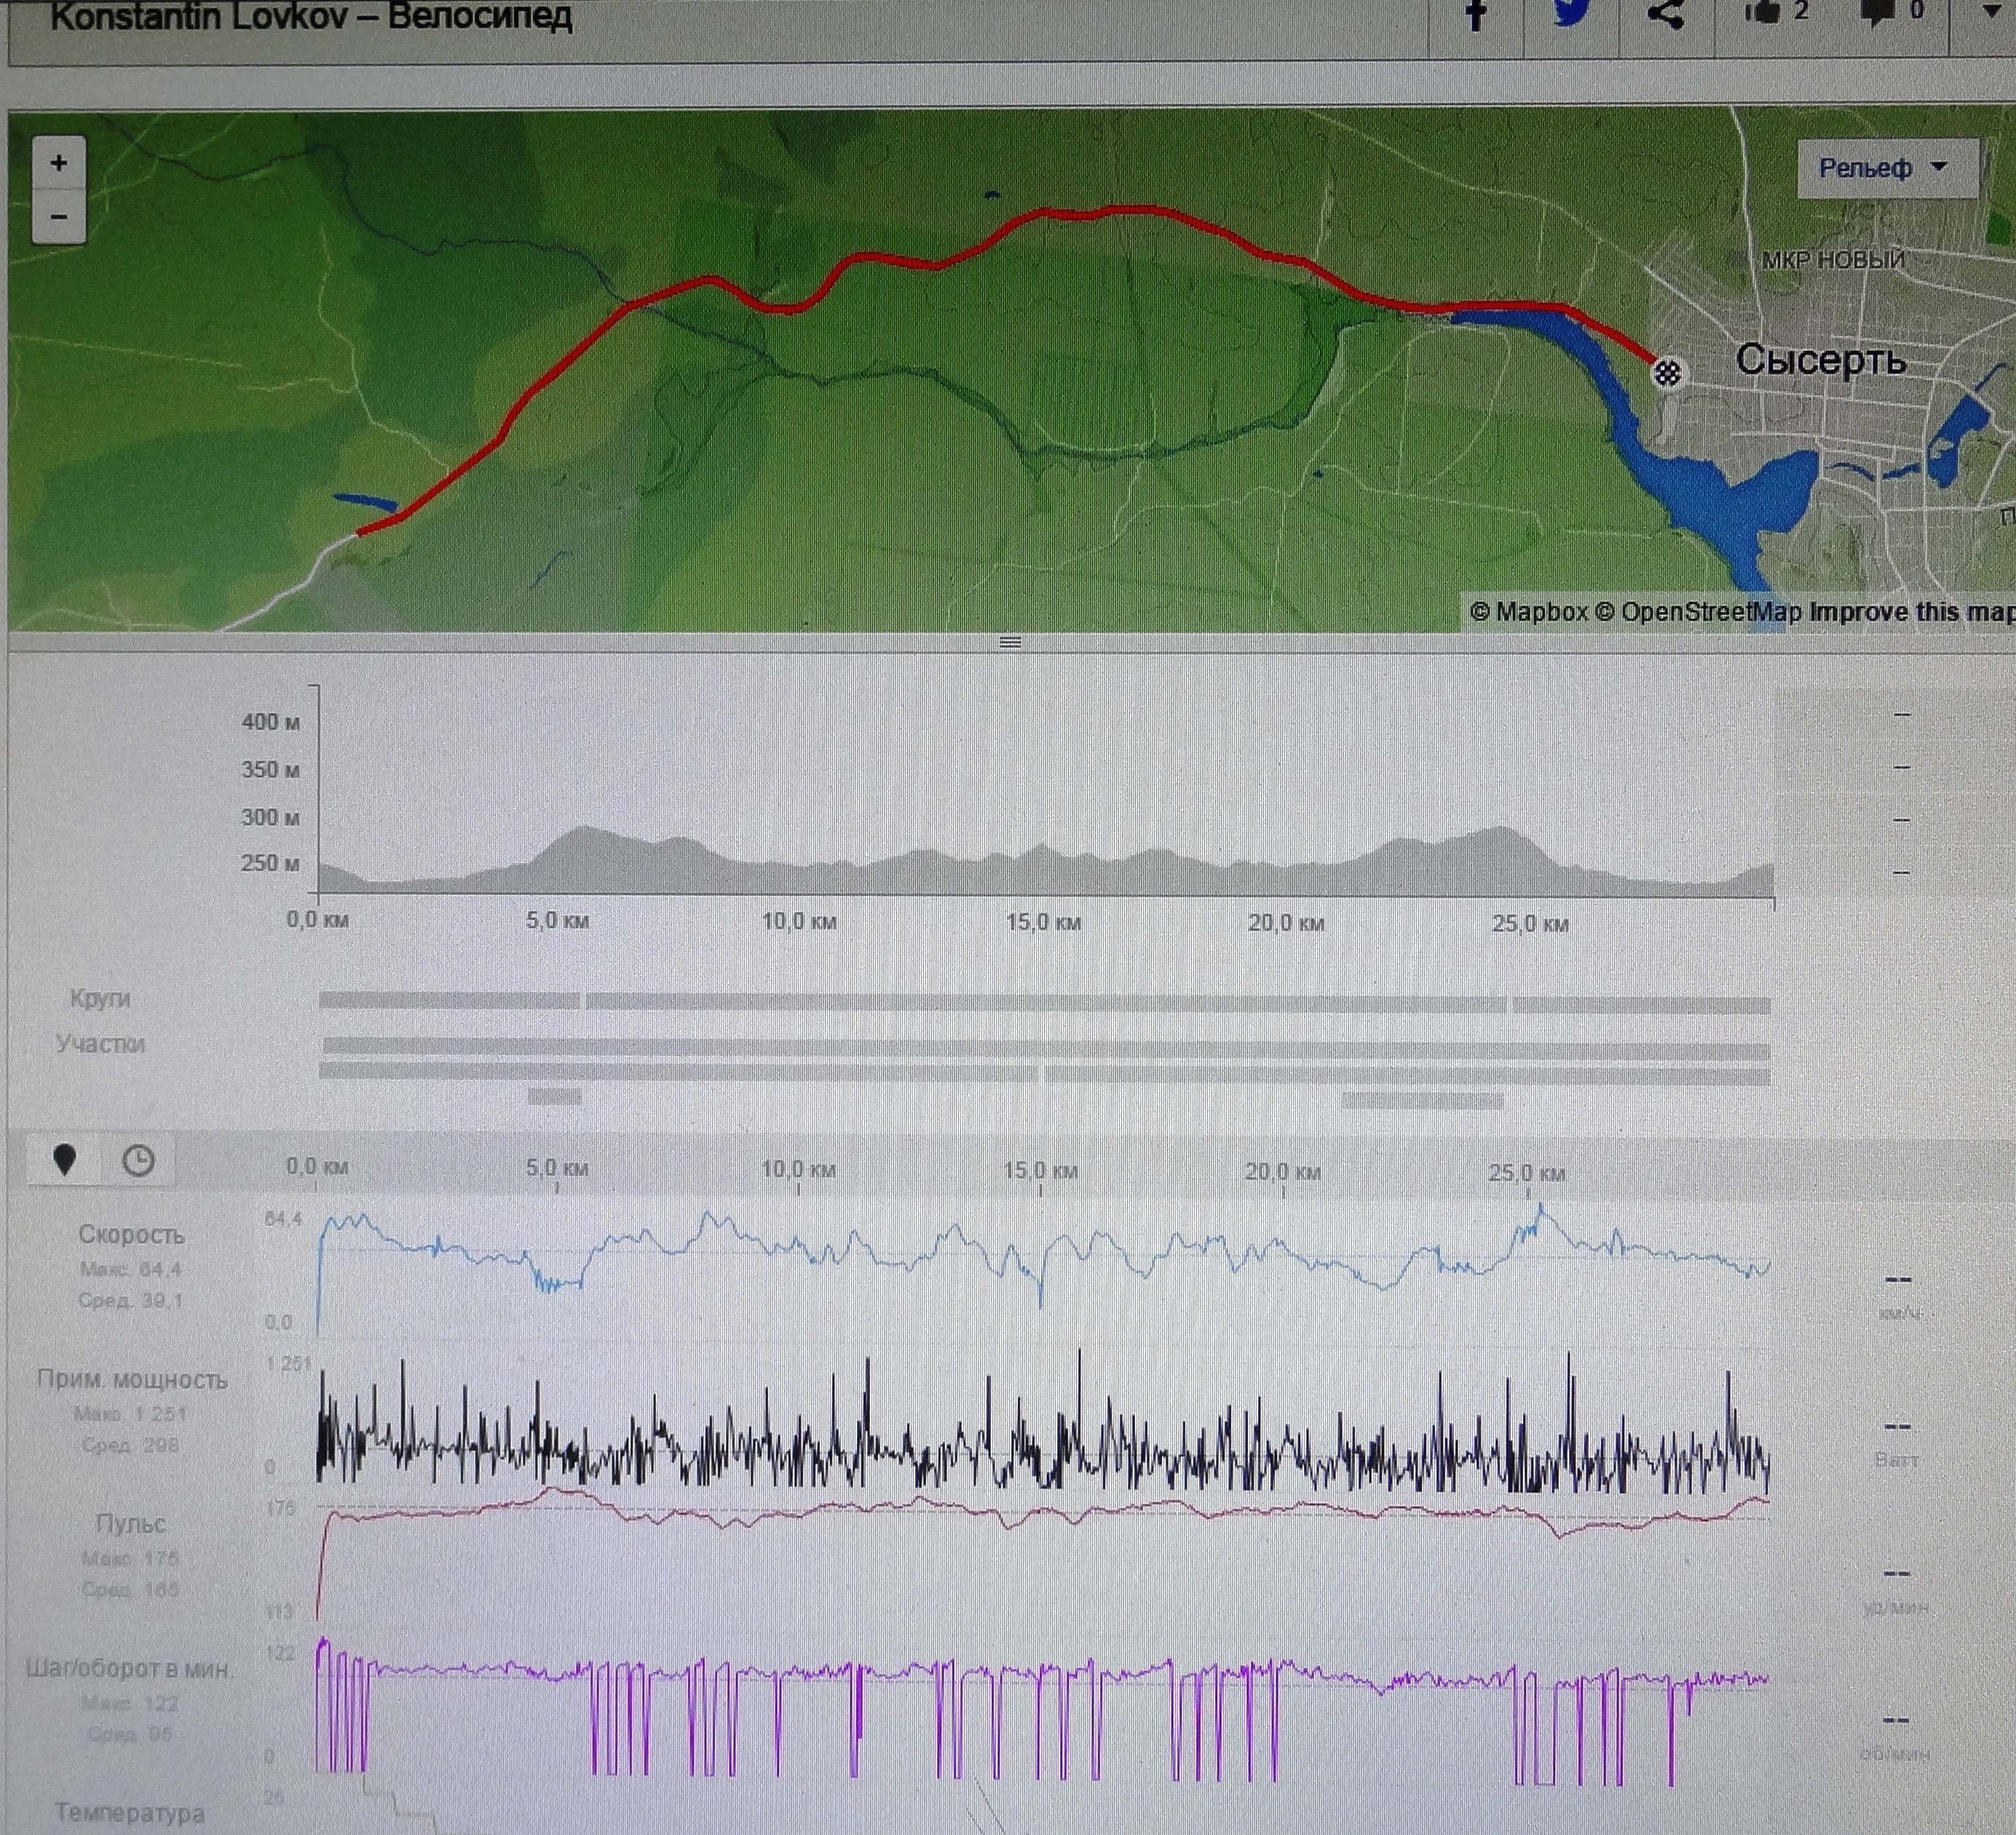2016x1835 pixels.
Task: Click the activity title Konstantin Lovkov – Велосипед
Action: tap(311, 17)
